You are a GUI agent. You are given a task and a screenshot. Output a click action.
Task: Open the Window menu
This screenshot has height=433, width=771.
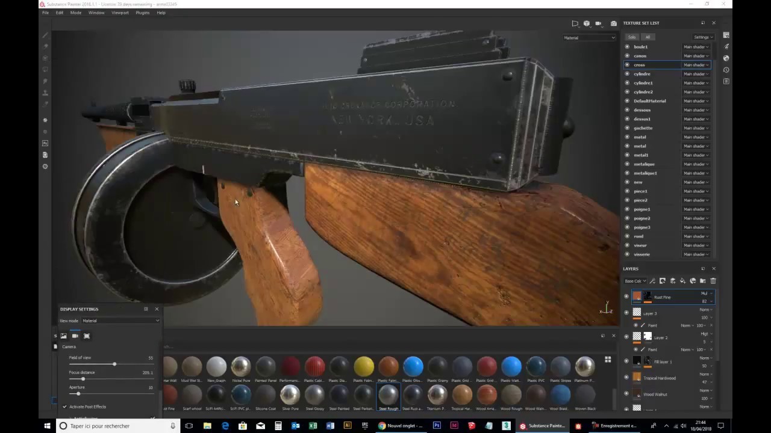(x=96, y=13)
